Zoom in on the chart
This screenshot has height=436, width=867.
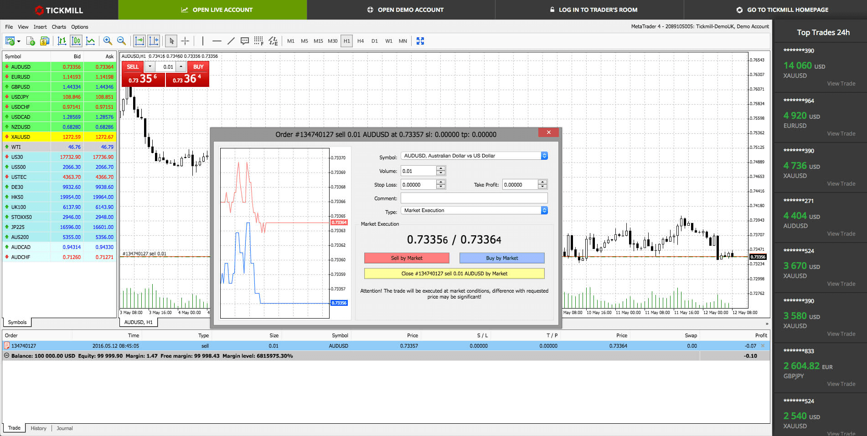point(108,41)
